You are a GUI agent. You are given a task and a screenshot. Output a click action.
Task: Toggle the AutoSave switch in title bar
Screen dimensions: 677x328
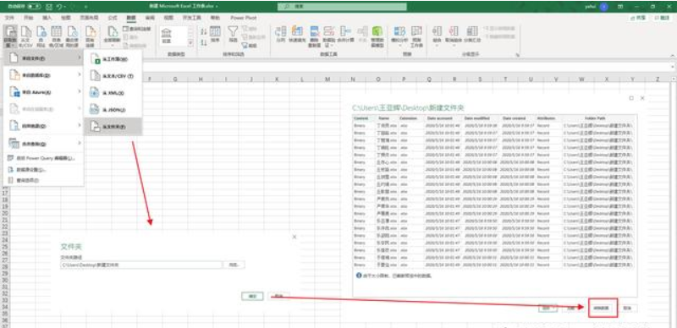point(34,7)
